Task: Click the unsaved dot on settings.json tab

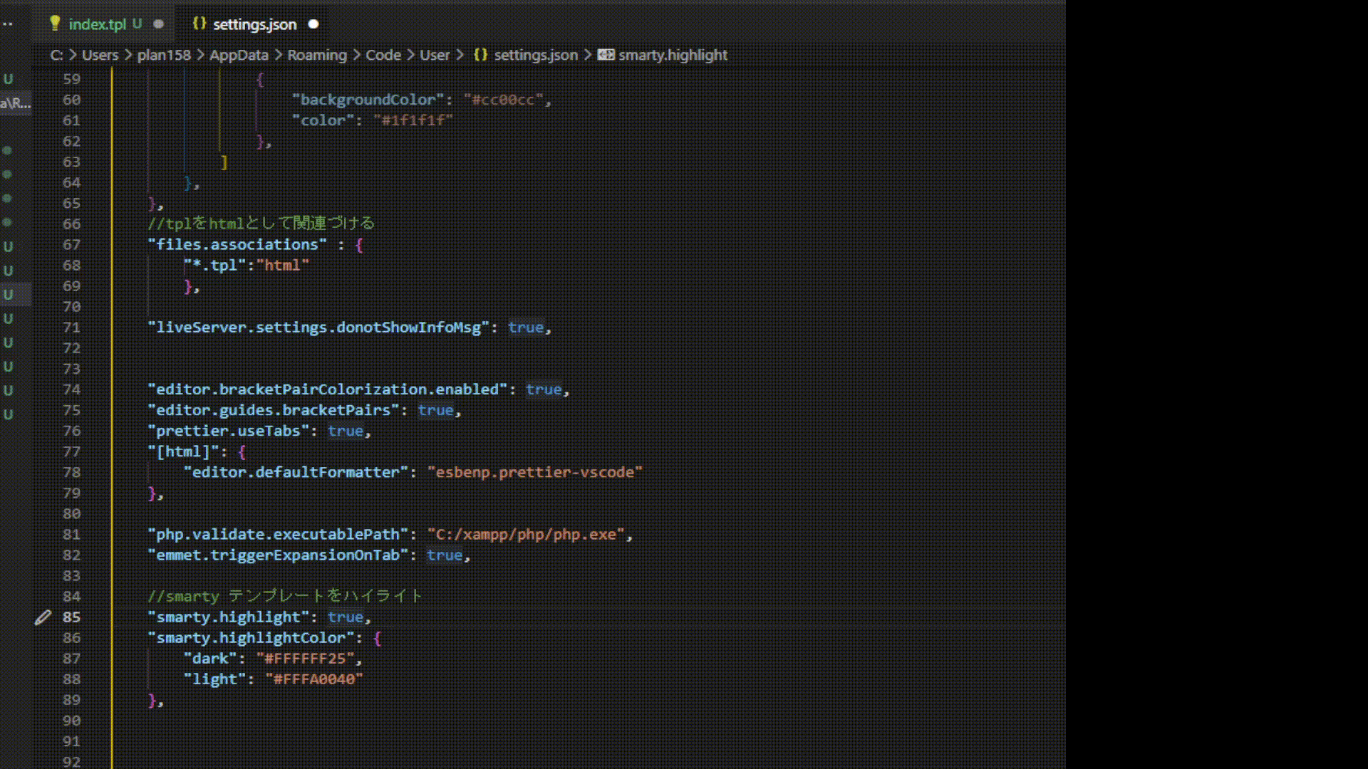Action: 313,24
